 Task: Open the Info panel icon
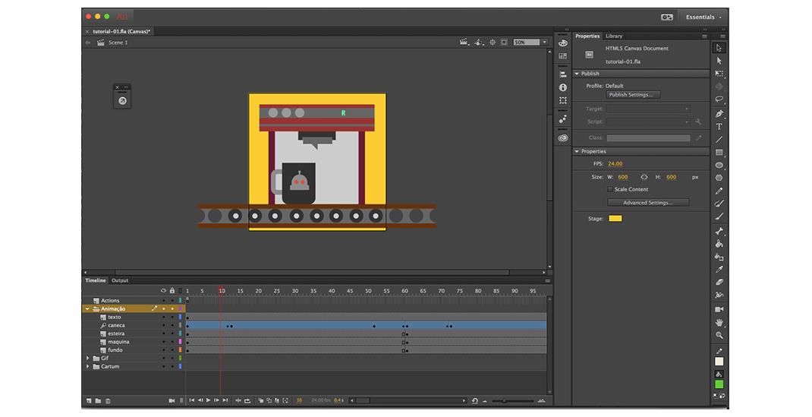click(x=563, y=87)
